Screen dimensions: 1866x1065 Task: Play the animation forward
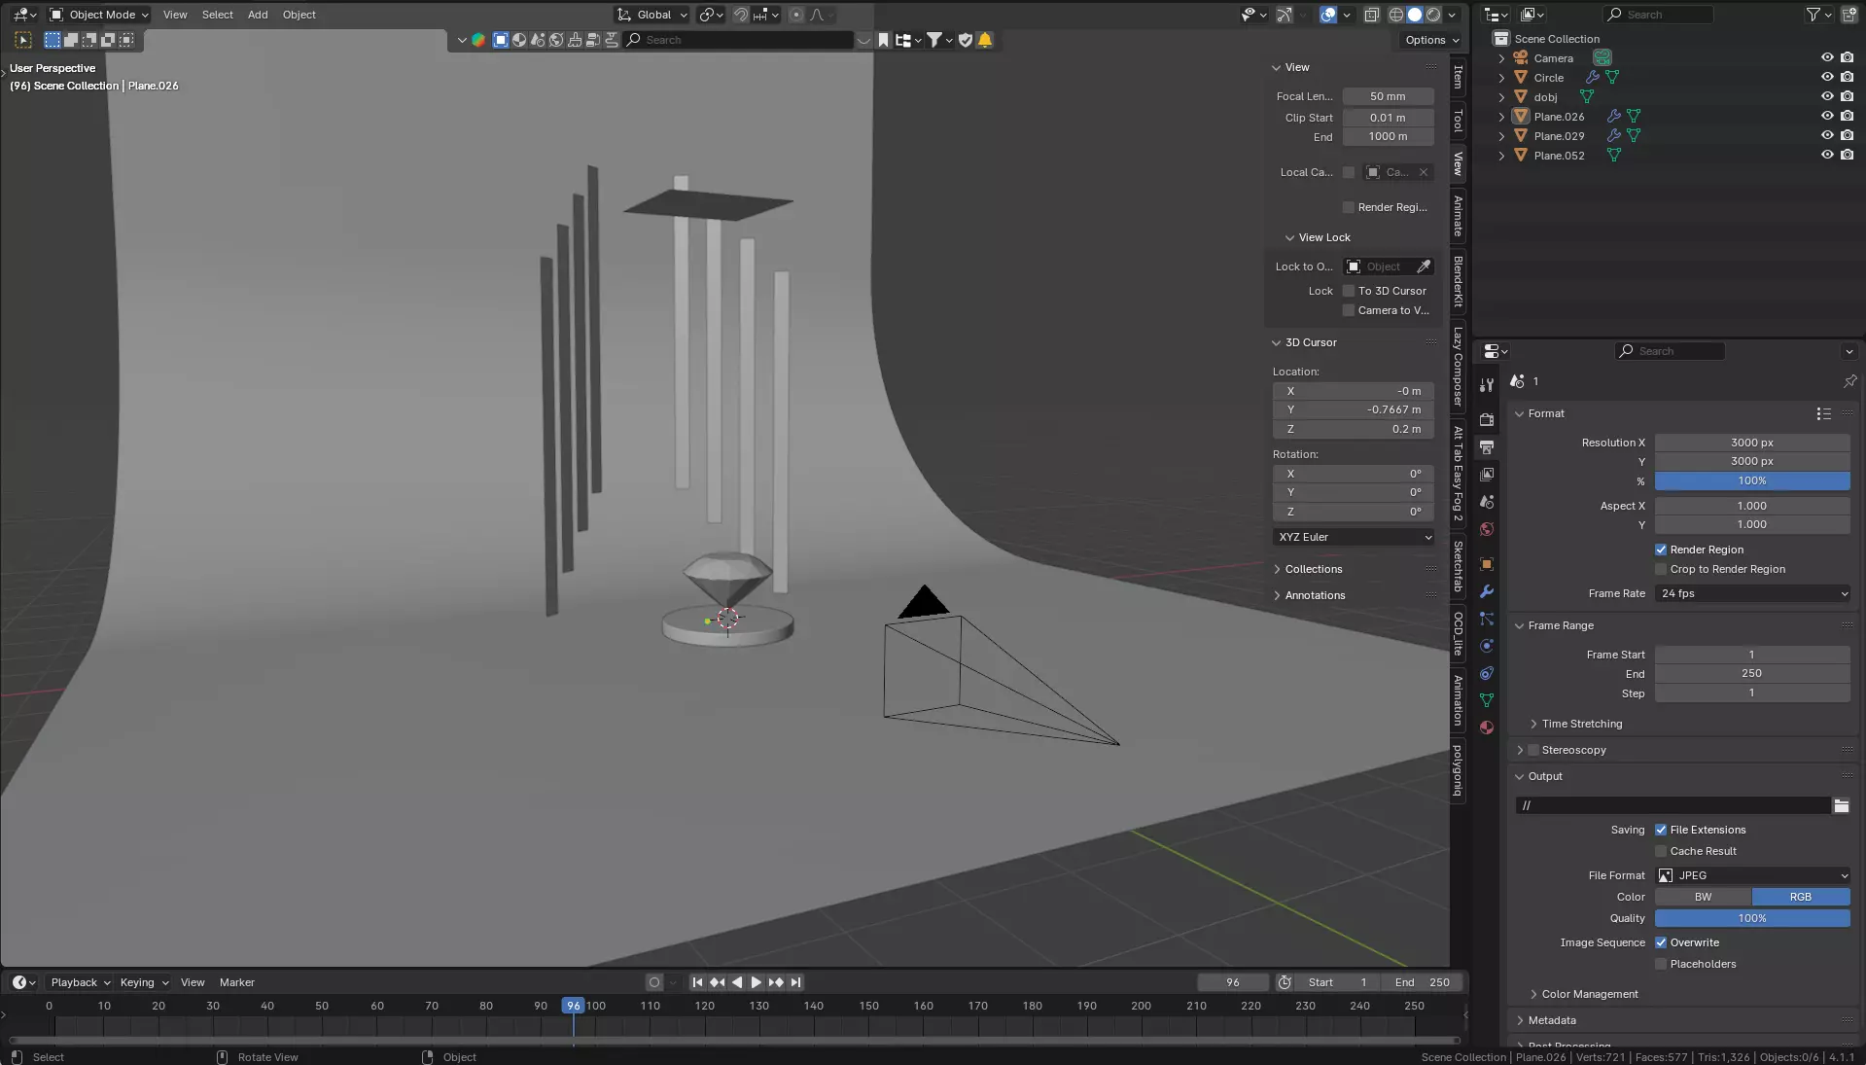click(756, 982)
